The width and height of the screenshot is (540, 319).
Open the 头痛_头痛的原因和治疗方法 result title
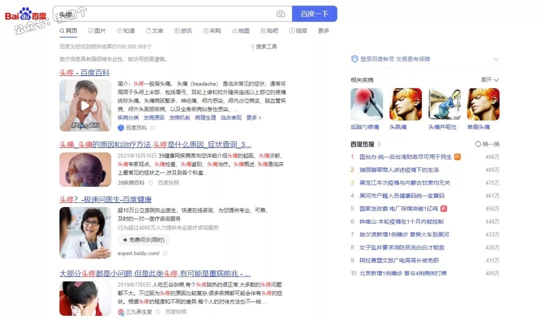pos(155,144)
